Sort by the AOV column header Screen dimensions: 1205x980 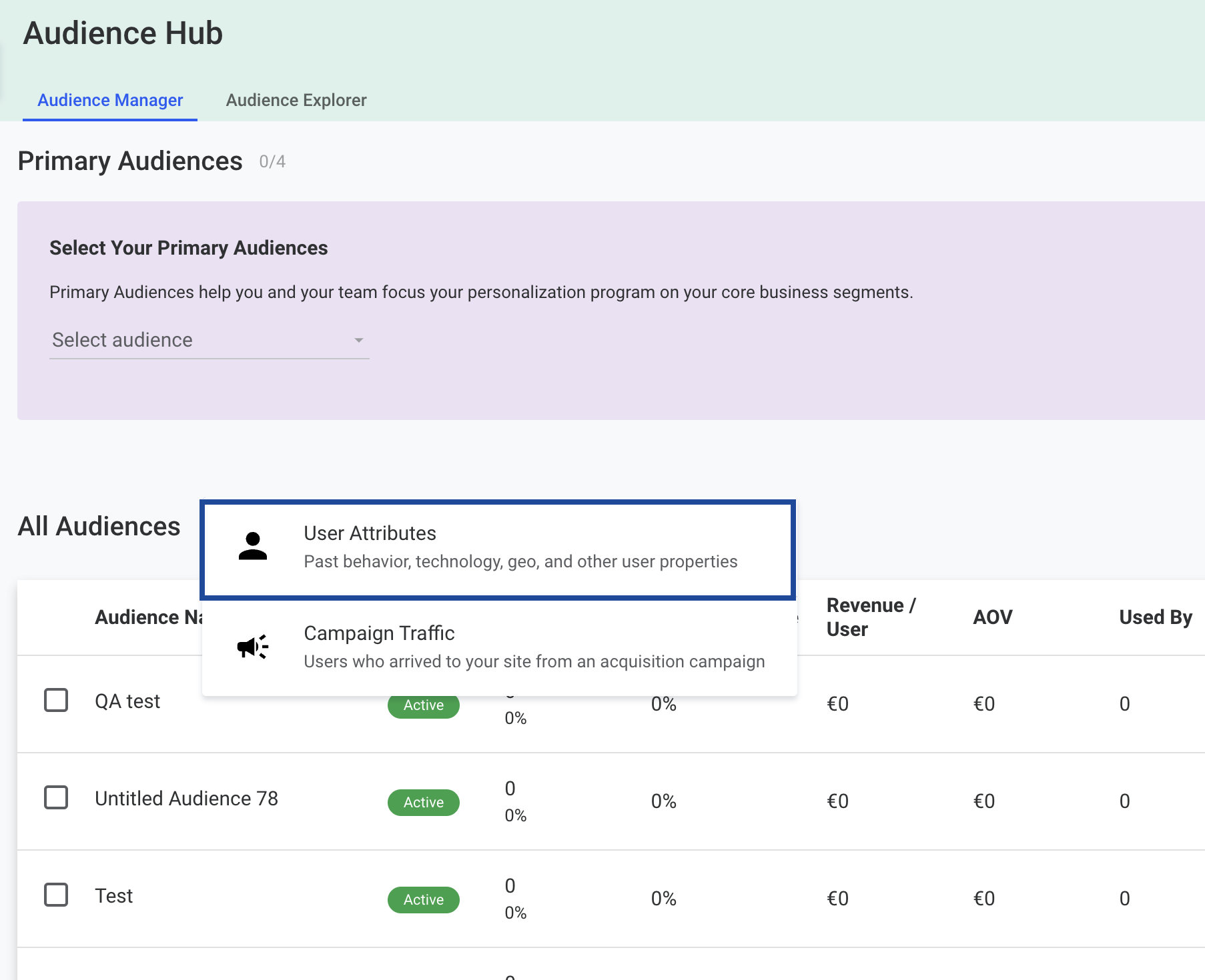tap(992, 617)
